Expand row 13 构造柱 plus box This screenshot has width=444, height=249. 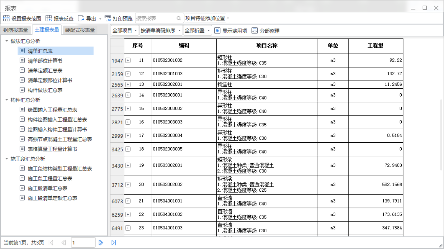click(x=128, y=84)
